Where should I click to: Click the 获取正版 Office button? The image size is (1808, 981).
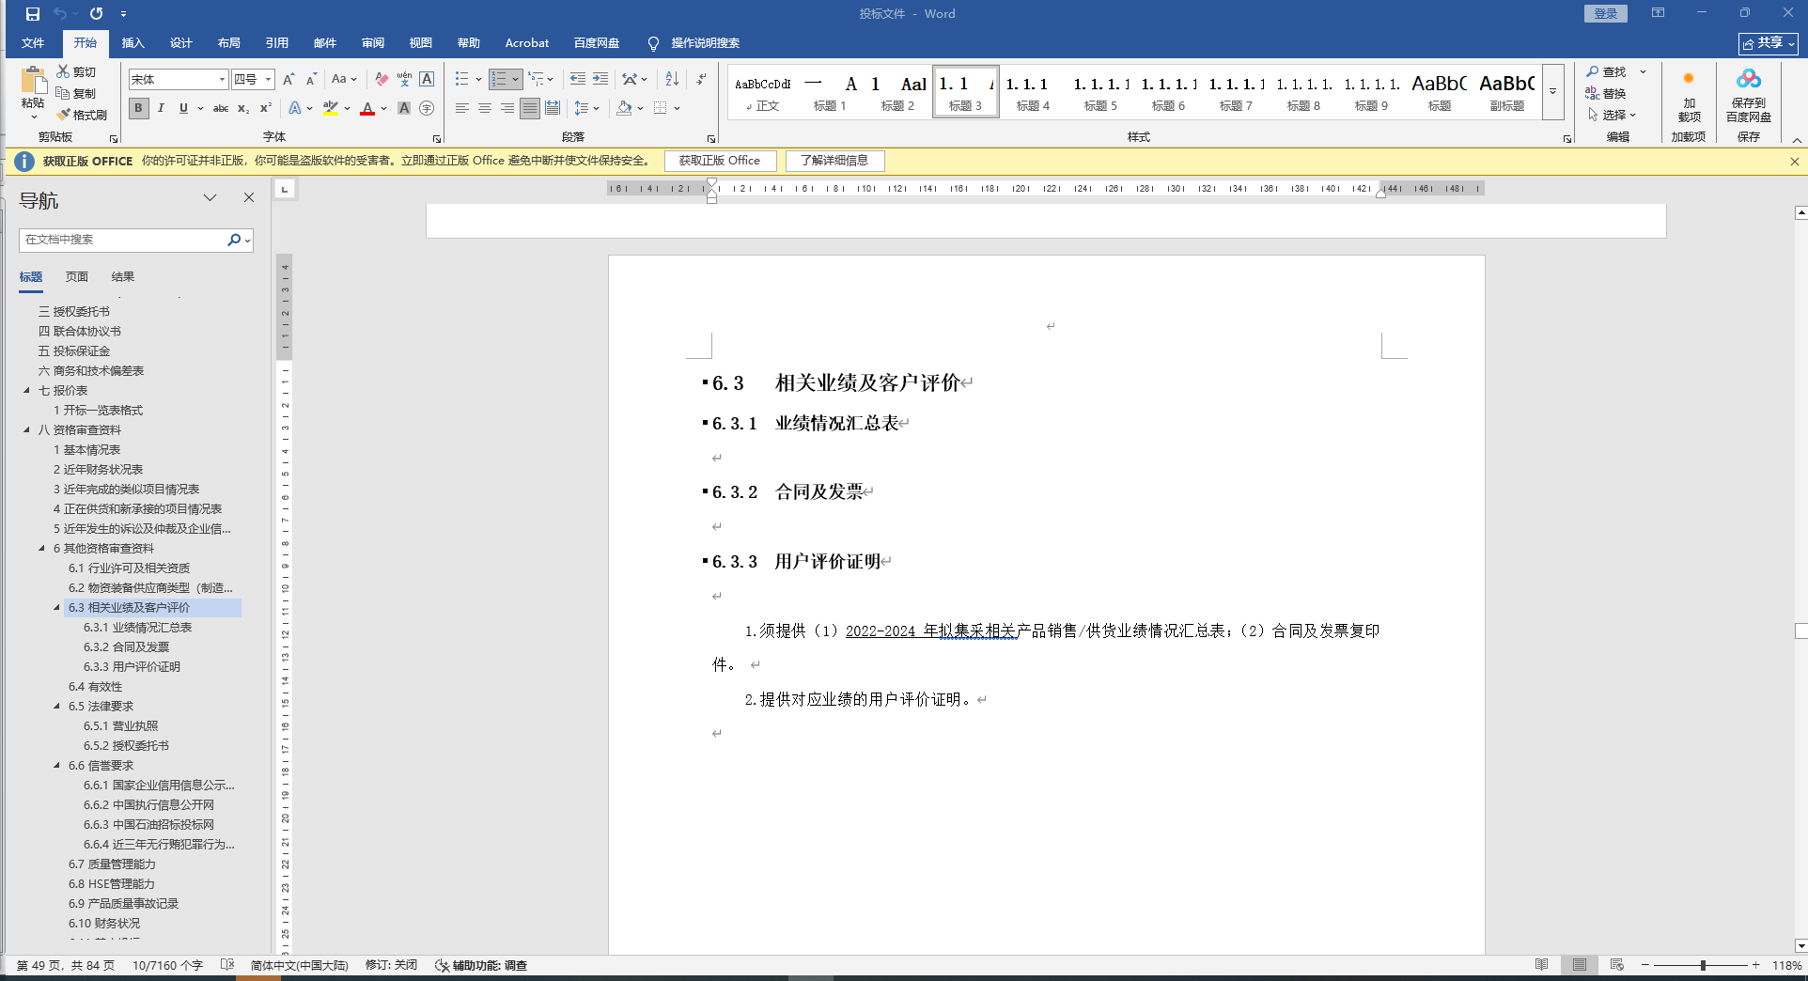[x=720, y=161]
